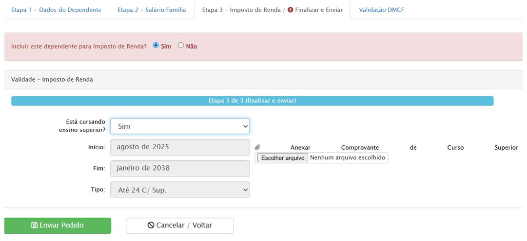Select the Não radio button
The height and width of the screenshot is (241, 527).
point(181,45)
